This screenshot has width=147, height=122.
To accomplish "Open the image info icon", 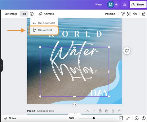I will coord(32,14).
